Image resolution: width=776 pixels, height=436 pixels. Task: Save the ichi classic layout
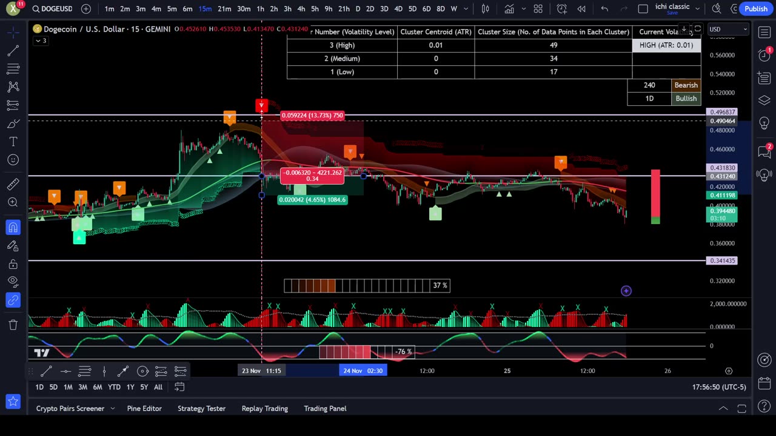click(672, 13)
